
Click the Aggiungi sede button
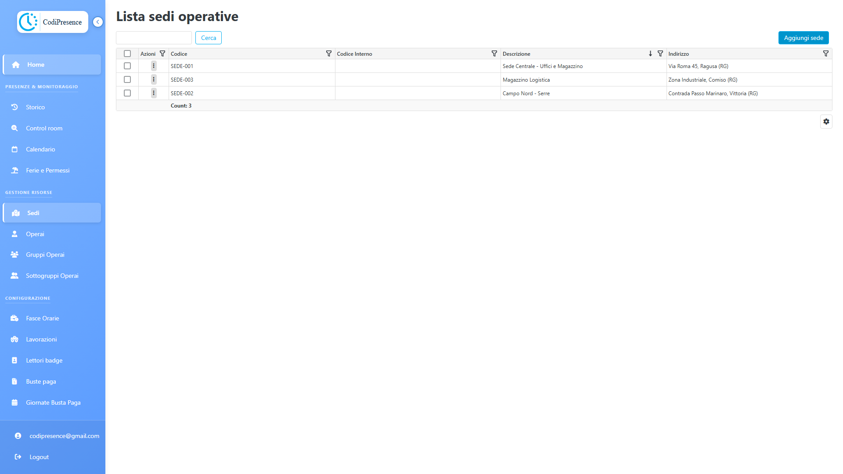(x=803, y=38)
